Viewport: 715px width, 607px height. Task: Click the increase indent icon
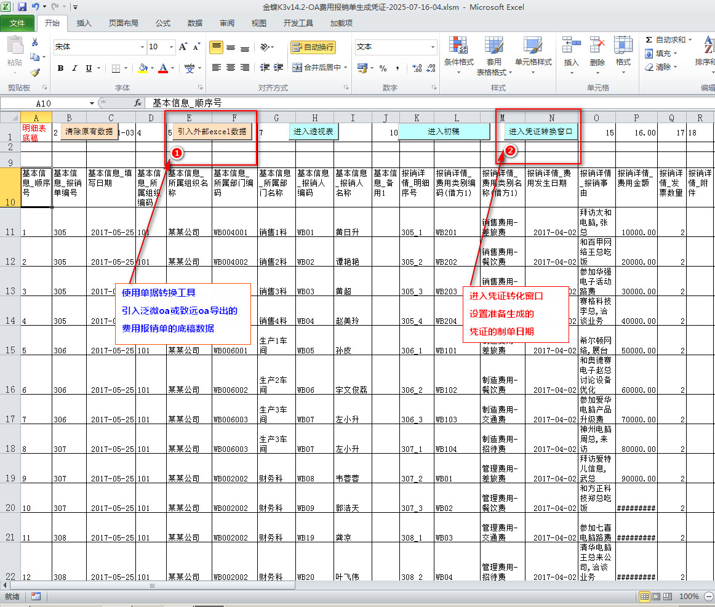[279, 68]
